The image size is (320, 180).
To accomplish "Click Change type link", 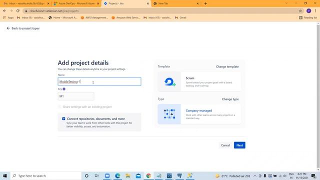I will click(x=230, y=99).
